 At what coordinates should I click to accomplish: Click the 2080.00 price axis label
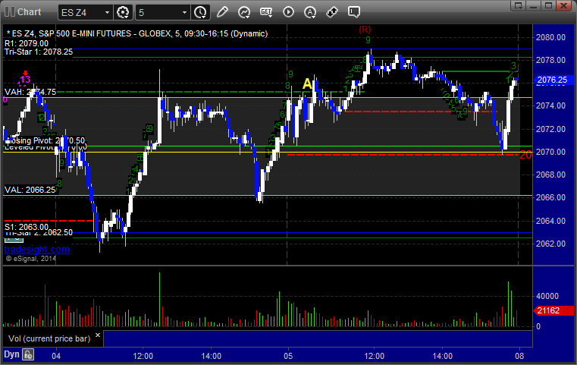coord(550,37)
